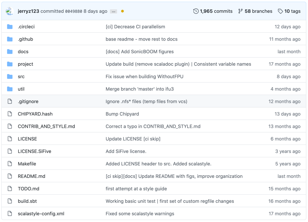
Task: Open the src folder
Action: click(x=21, y=77)
